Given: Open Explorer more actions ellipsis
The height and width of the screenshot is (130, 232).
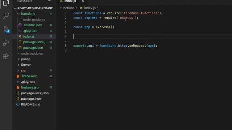Looking at the screenshot, I should [x=49, y=1].
